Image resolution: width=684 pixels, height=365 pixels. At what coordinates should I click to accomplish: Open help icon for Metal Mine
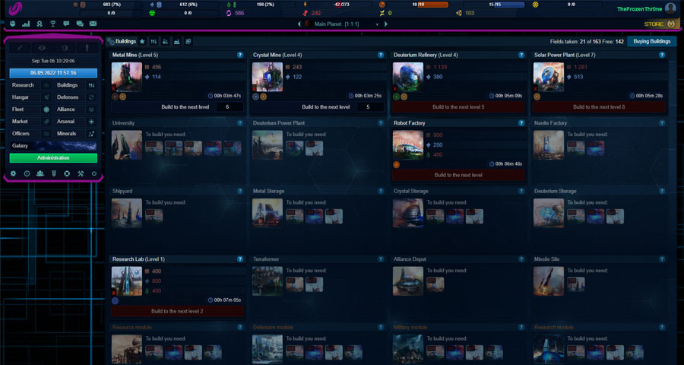(240, 55)
